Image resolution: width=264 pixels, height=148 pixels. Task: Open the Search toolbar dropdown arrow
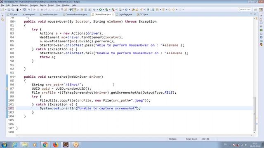coord(144,9)
